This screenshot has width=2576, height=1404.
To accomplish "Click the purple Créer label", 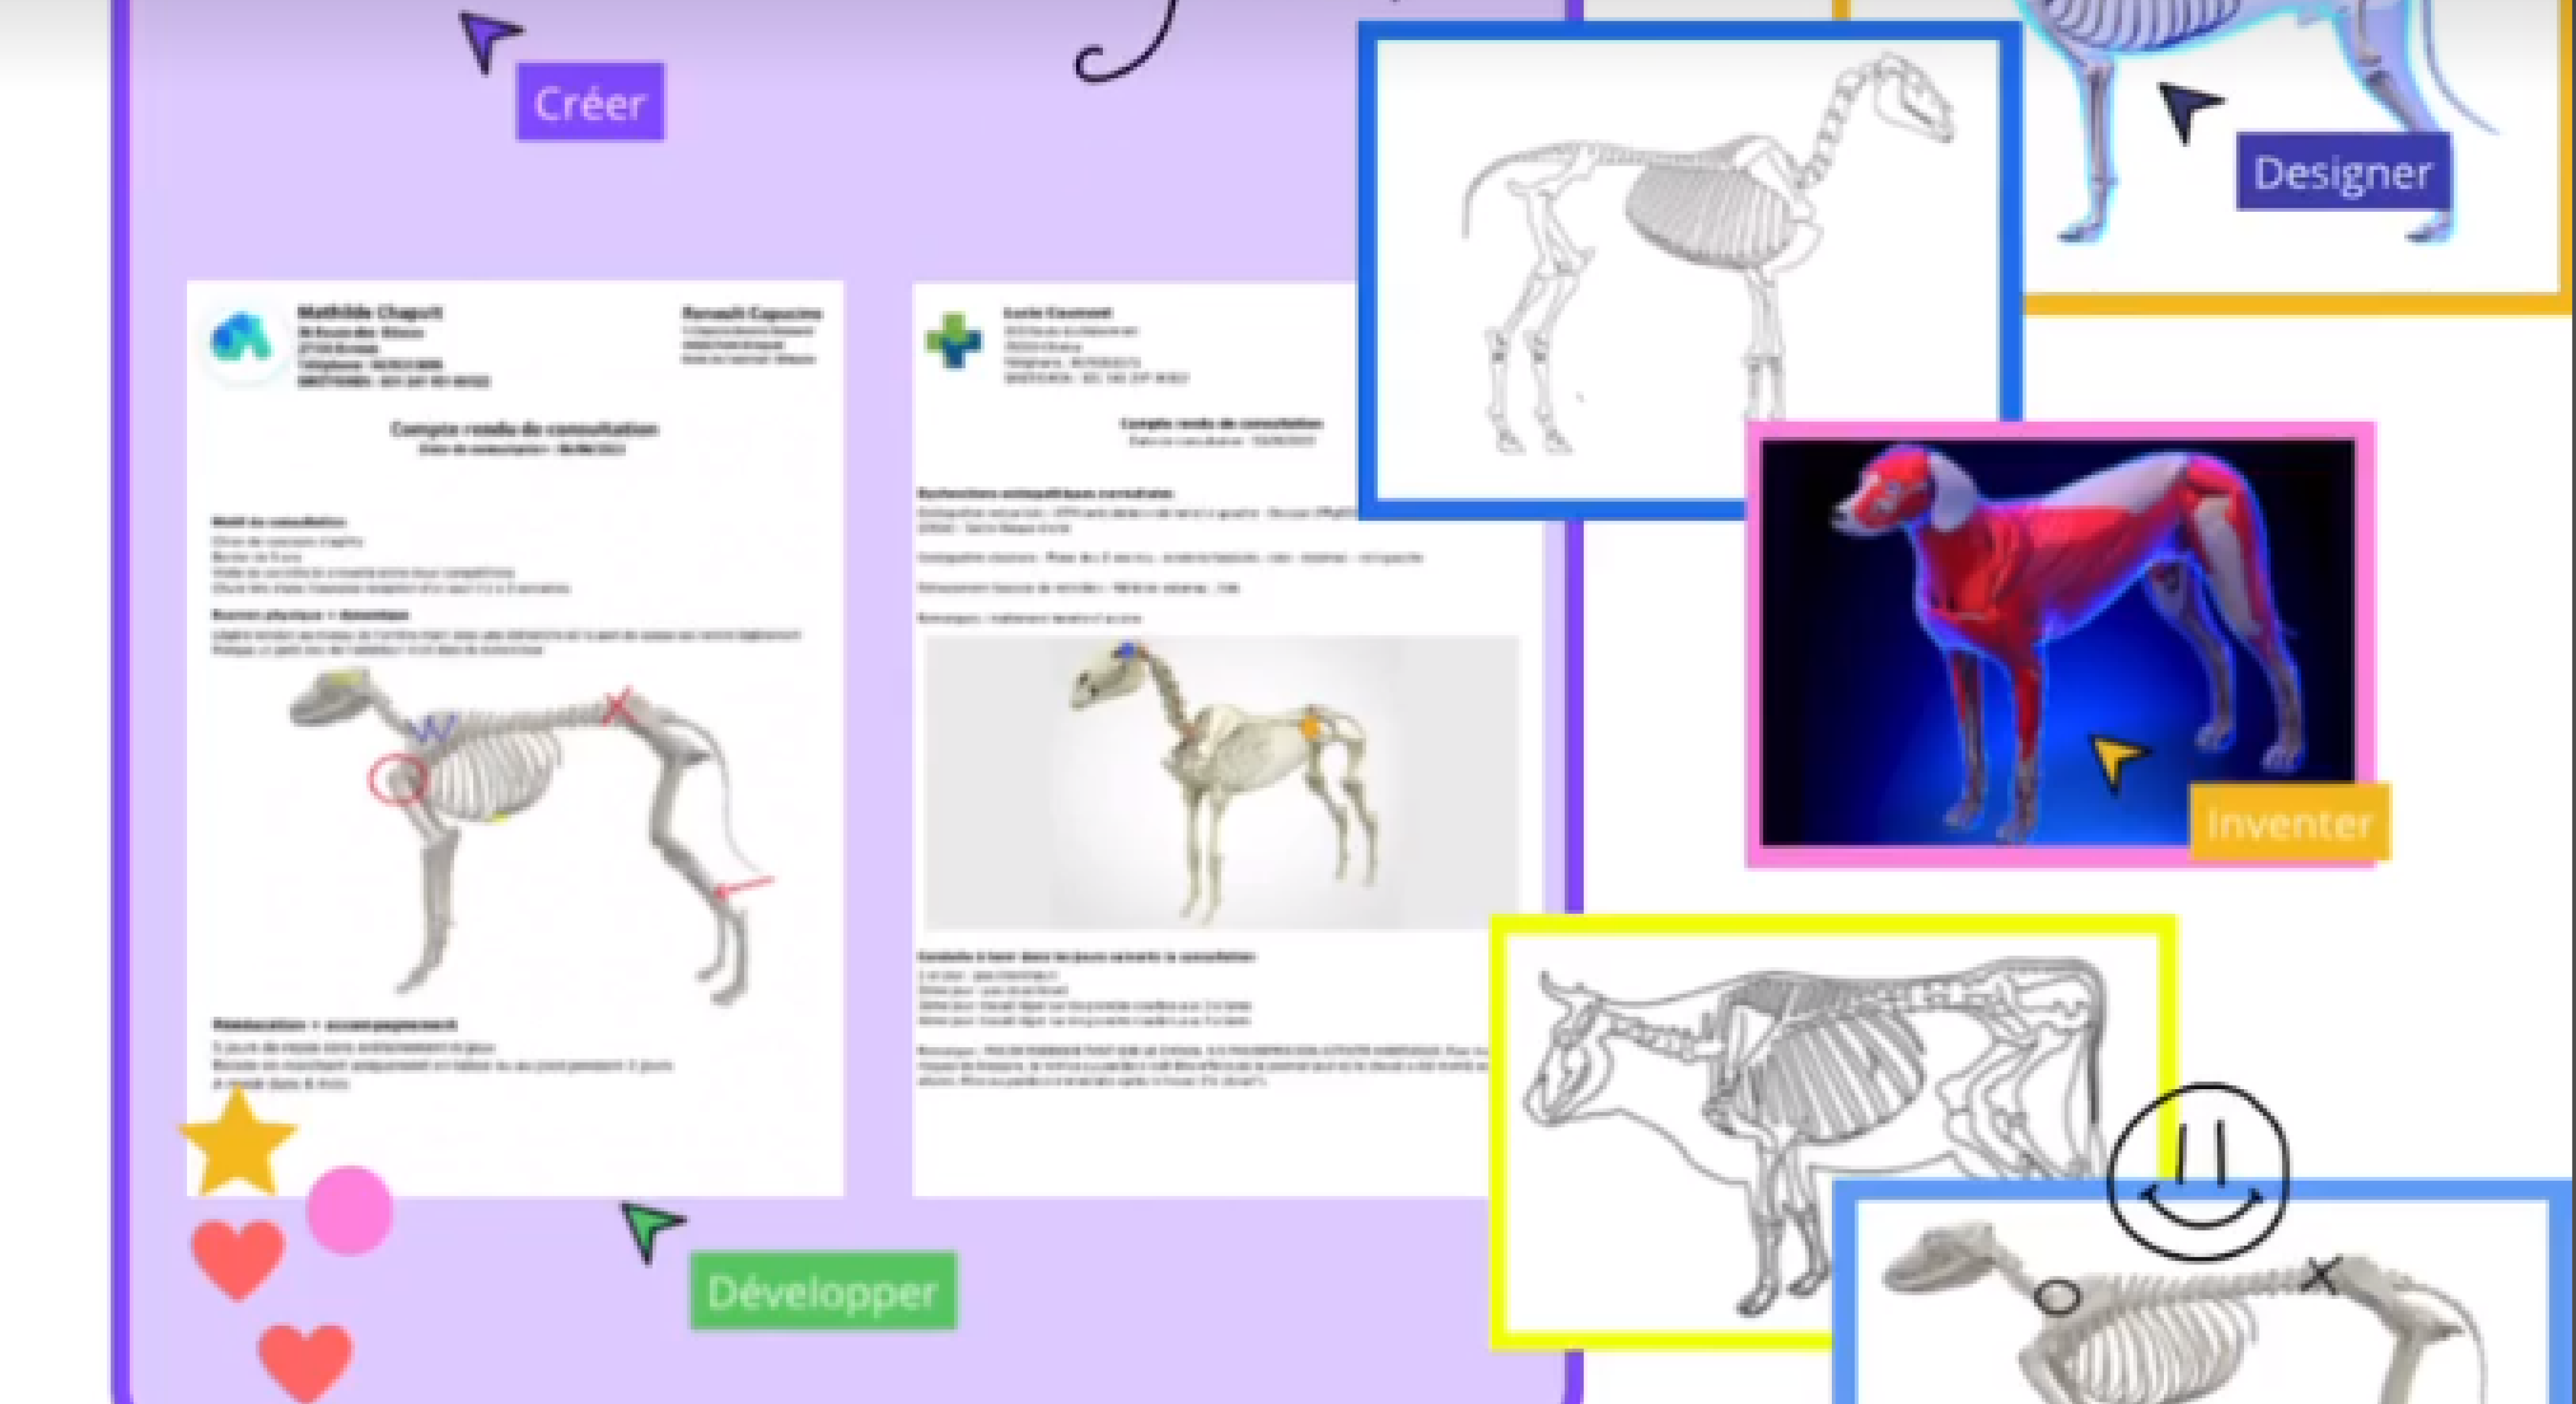I will (x=590, y=102).
